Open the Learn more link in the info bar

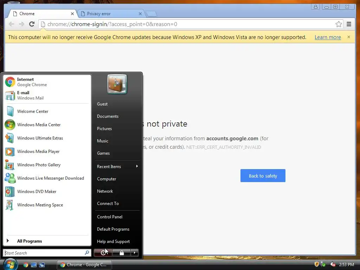tap(328, 37)
